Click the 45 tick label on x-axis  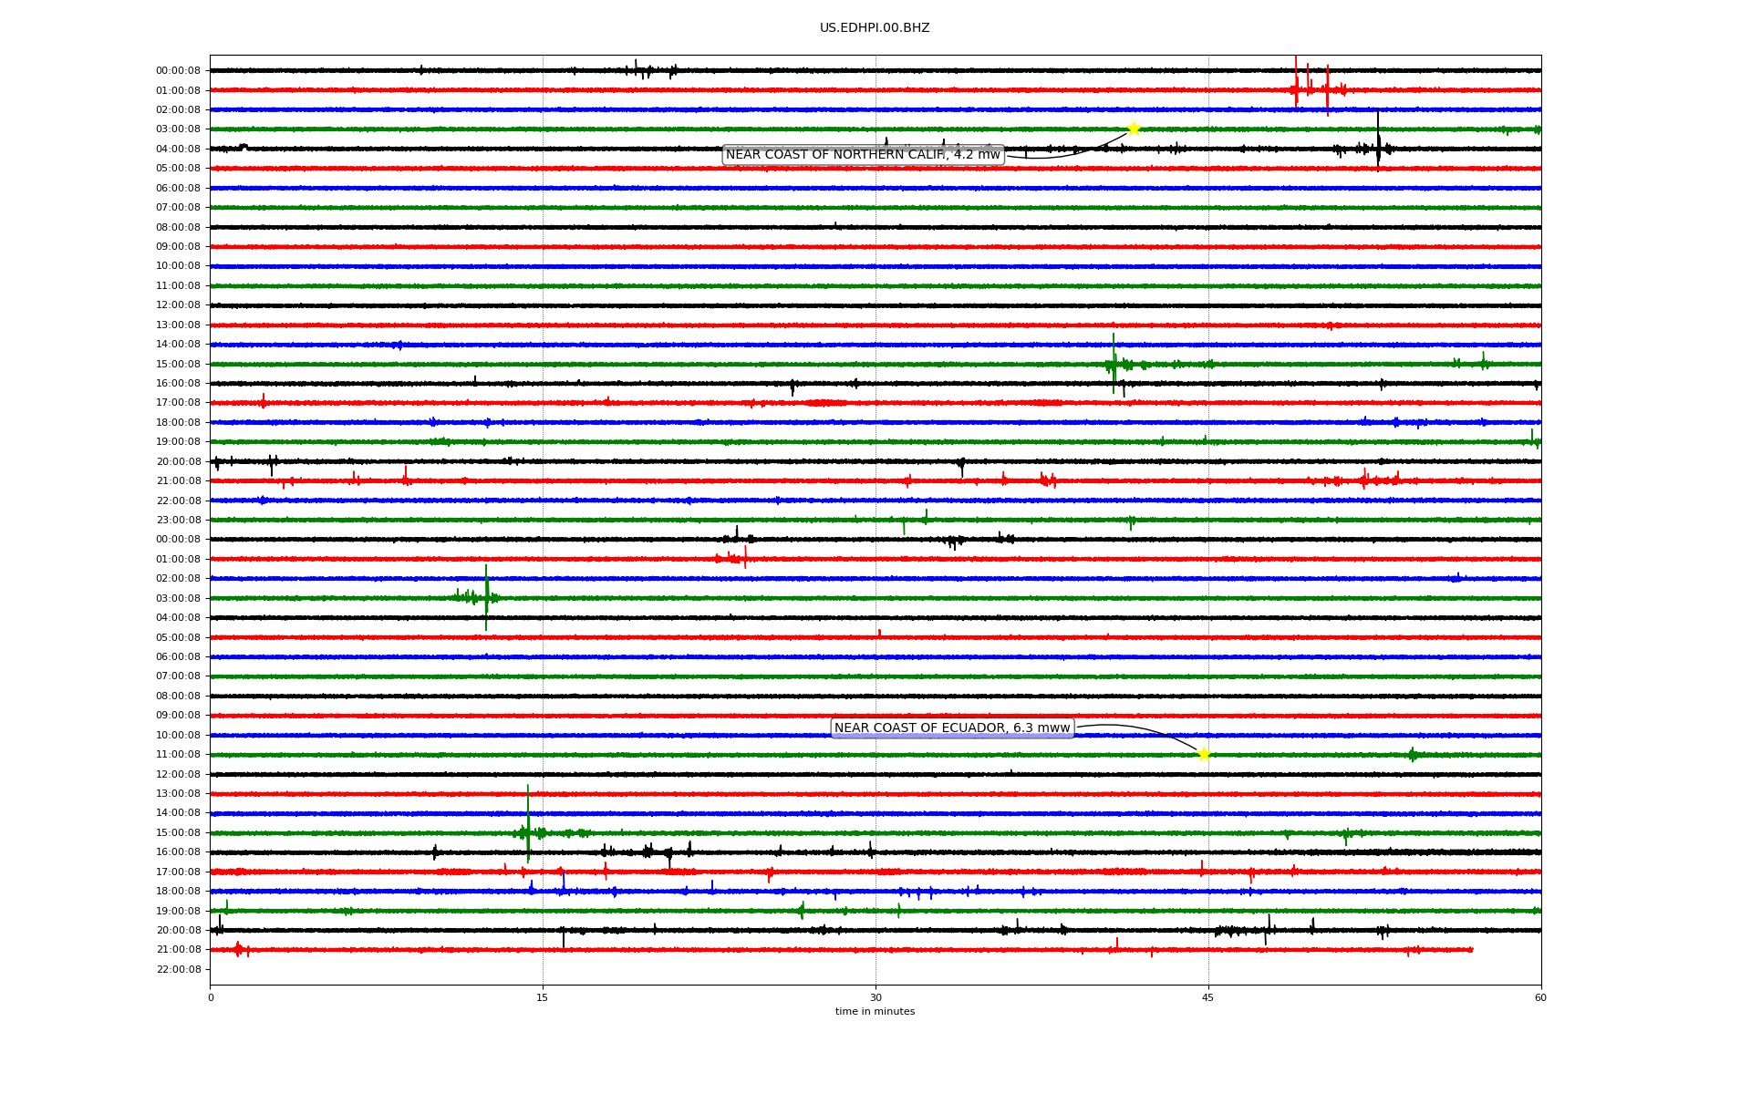click(1208, 997)
